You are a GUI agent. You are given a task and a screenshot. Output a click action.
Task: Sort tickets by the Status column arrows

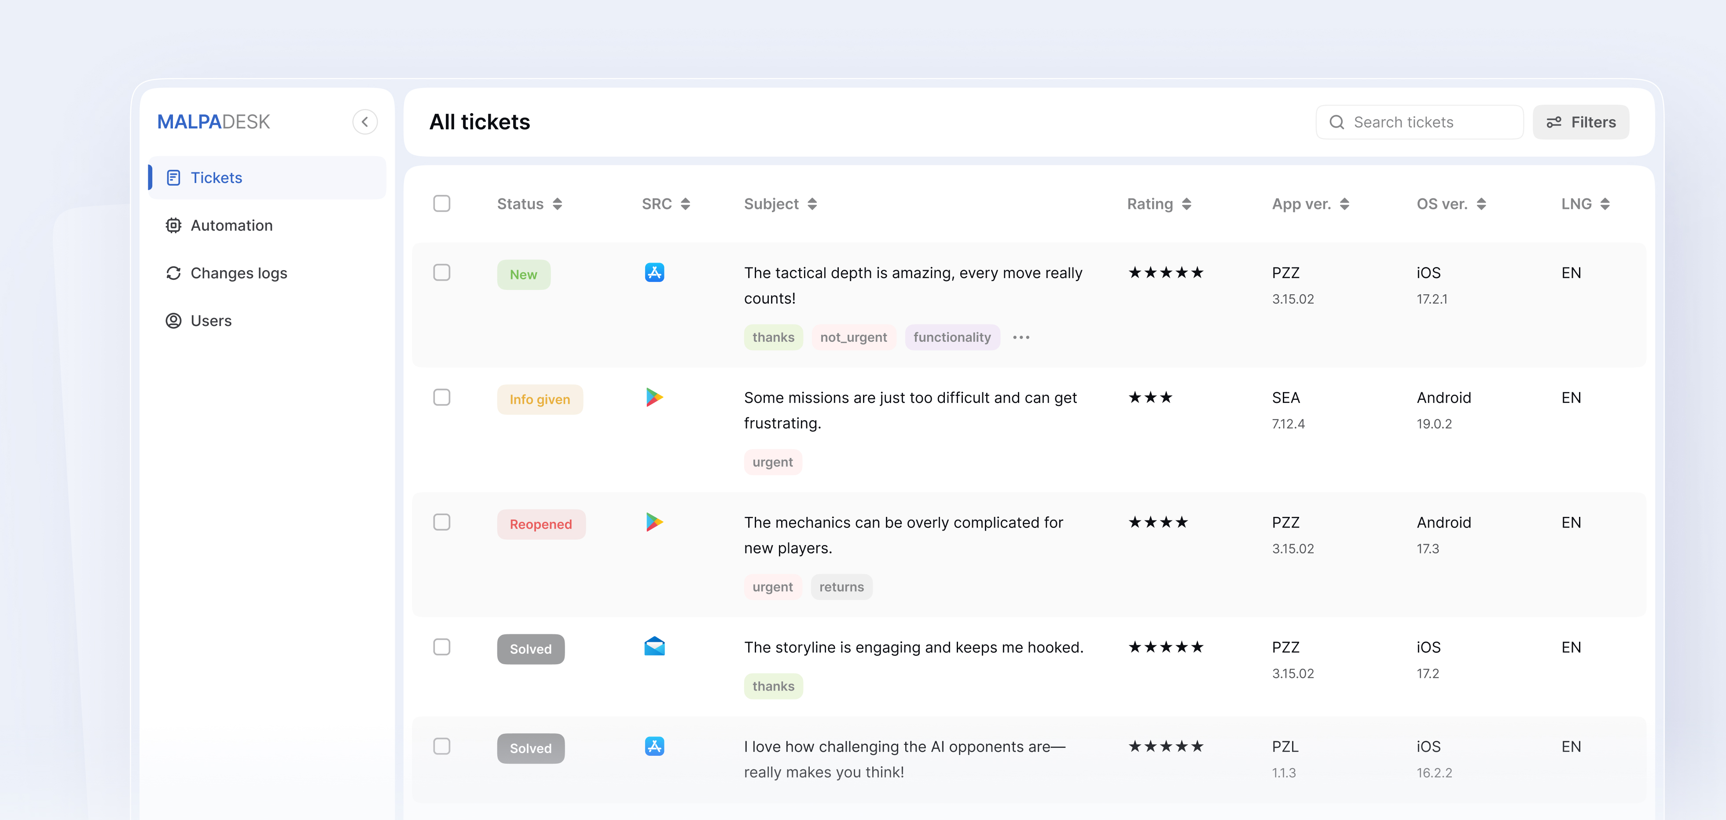558,204
